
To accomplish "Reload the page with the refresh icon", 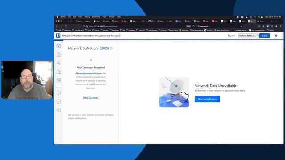I will pyautogui.click(x=65, y=26).
